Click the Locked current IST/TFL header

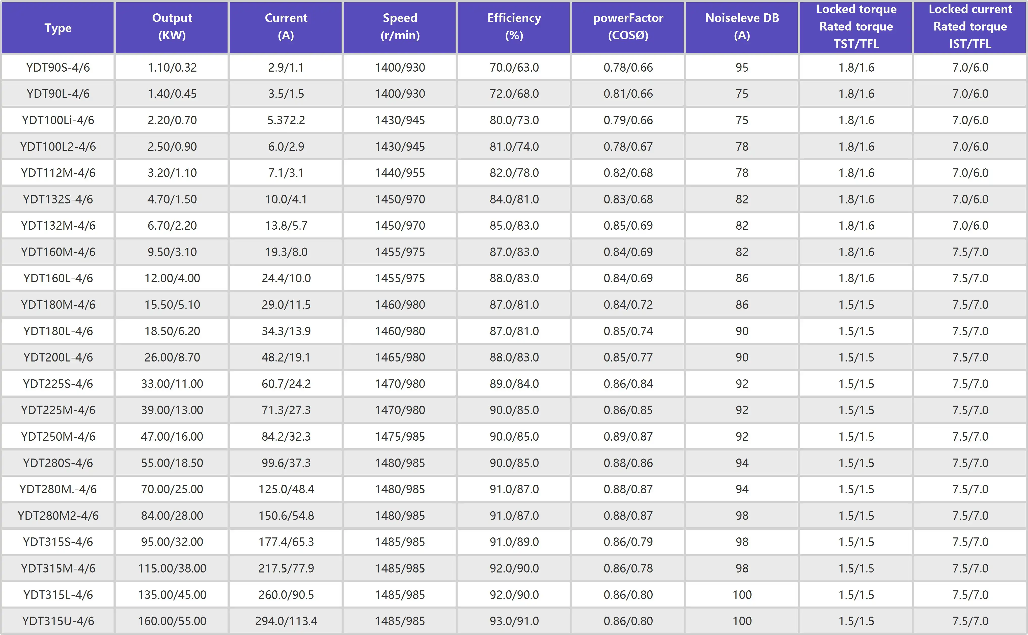(x=970, y=26)
